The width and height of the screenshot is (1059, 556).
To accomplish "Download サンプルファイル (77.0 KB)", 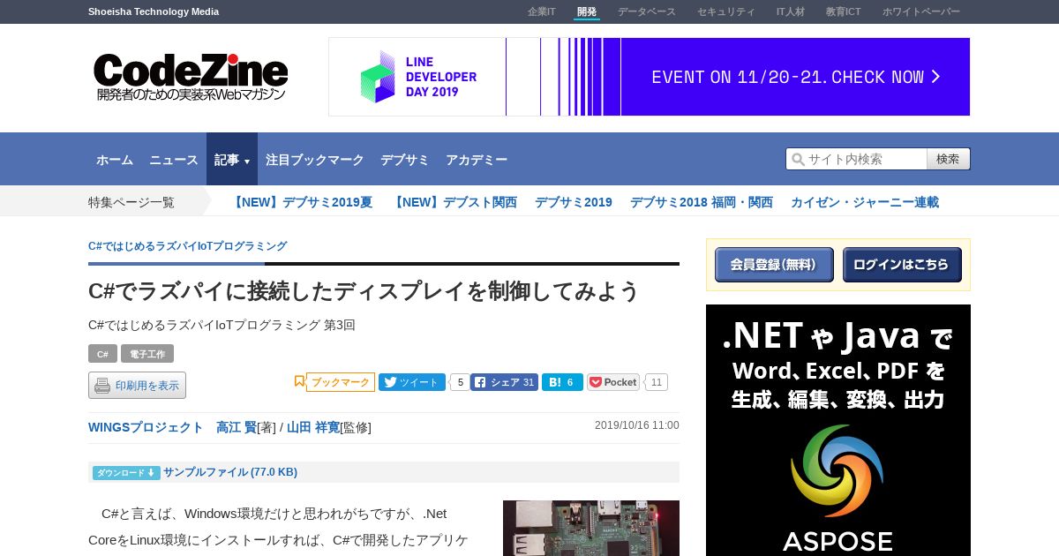I will (x=230, y=472).
